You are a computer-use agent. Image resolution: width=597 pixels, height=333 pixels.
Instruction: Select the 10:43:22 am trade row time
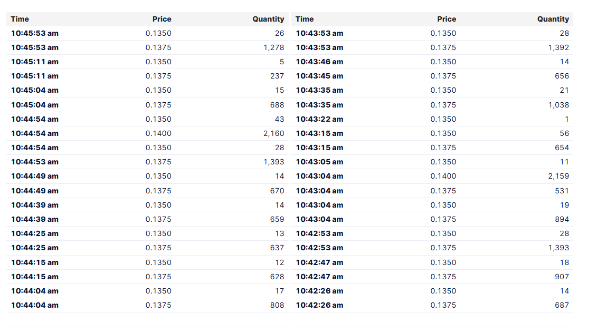319,119
